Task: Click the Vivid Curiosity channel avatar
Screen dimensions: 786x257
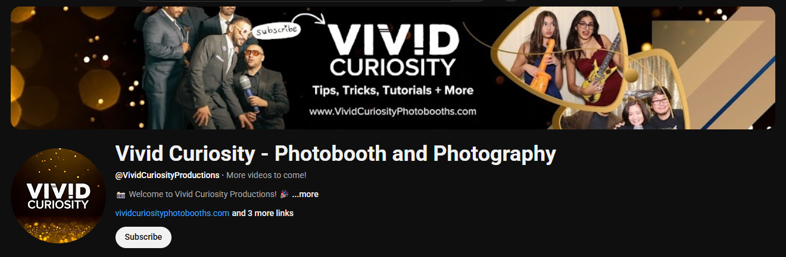Action: click(58, 195)
